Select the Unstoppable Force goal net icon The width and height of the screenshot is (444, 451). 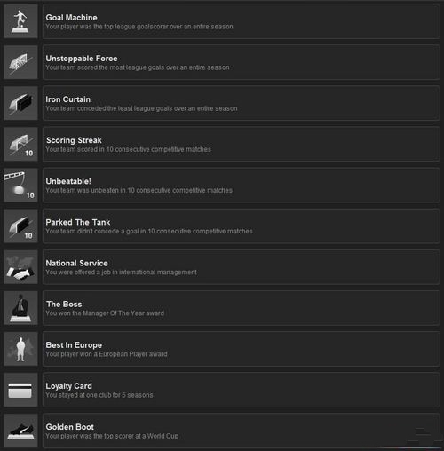click(x=20, y=62)
